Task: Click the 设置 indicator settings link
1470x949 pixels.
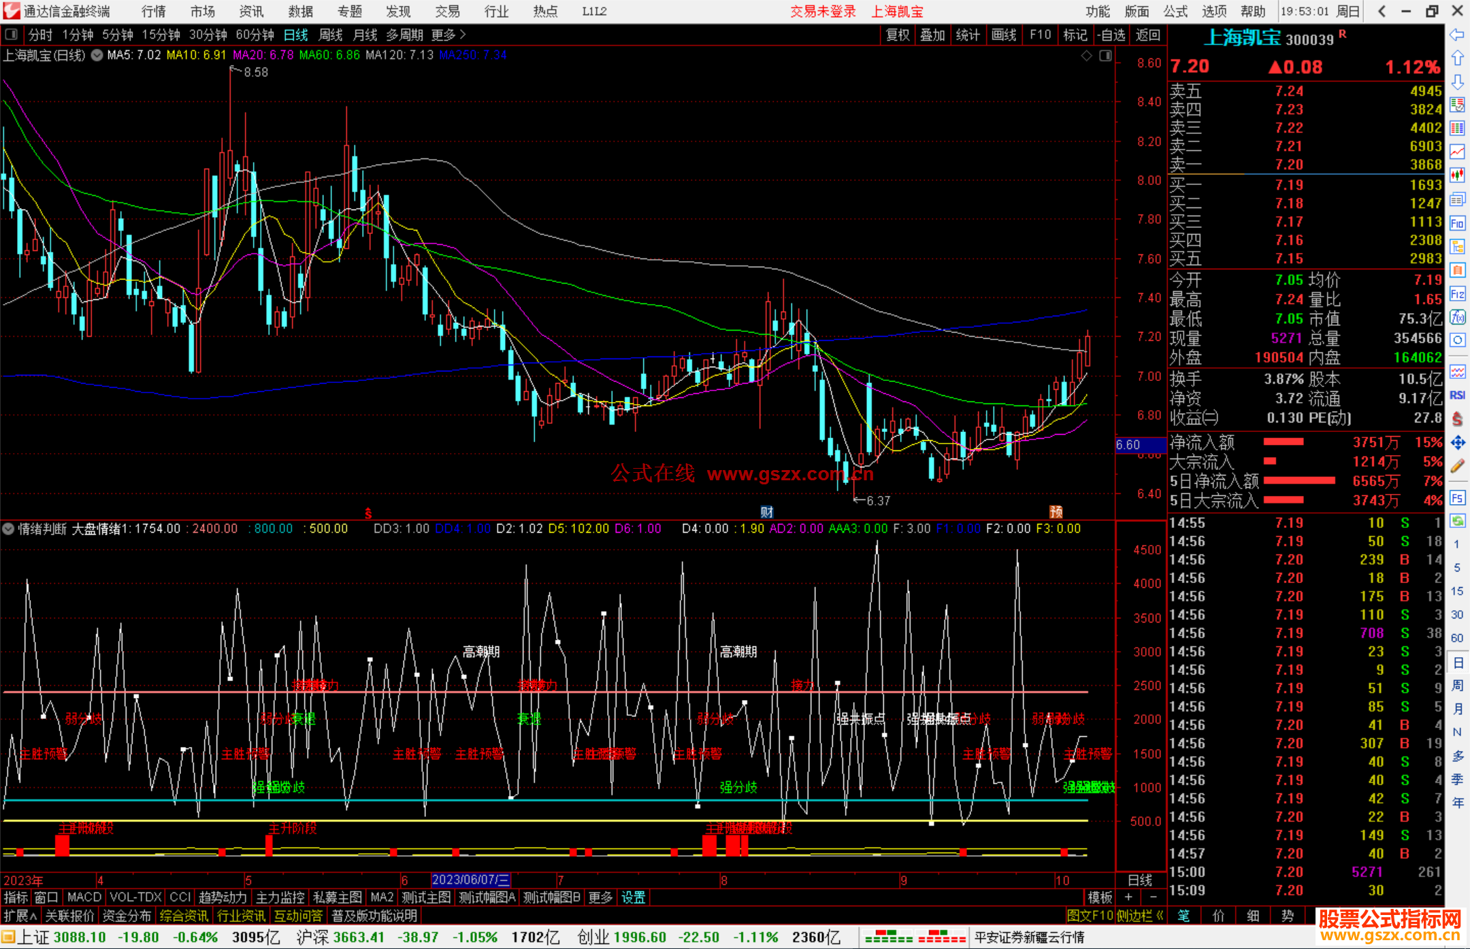Action: point(633,897)
